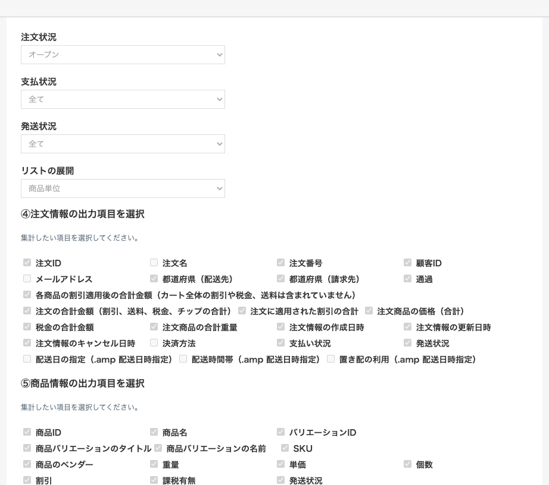Viewport: 549px width, 485px height.
Task: Toggle the 税金の合計金額 checkbox
Action: point(27,327)
